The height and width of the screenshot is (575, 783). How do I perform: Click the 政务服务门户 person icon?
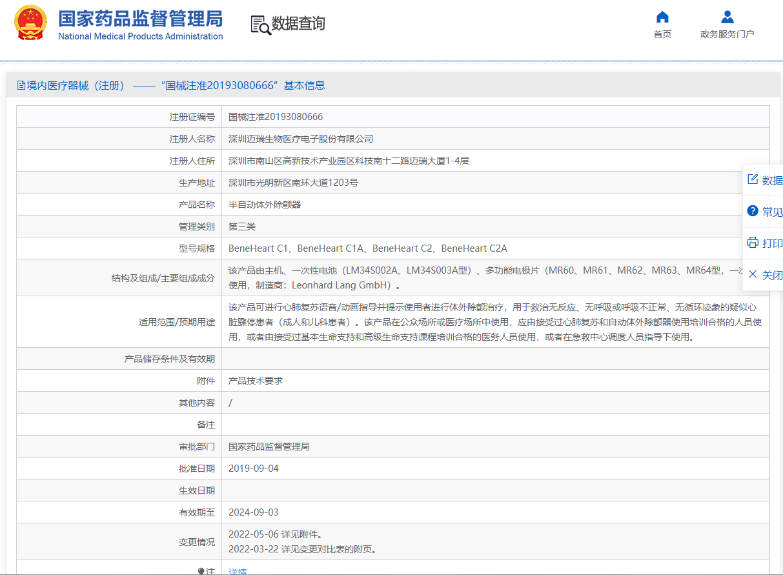[727, 17]
